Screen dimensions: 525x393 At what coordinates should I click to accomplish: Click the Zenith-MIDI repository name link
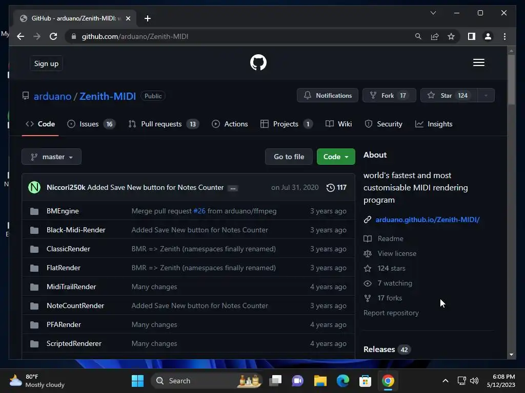tap(108, 96)
